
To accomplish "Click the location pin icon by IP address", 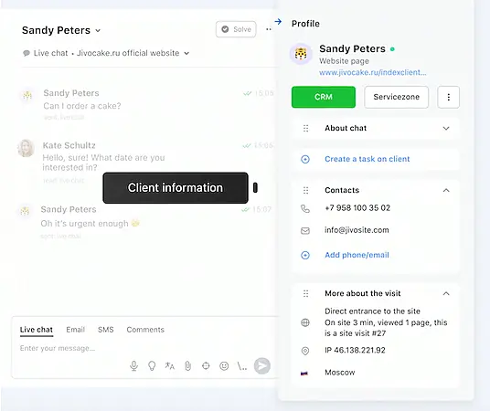I will 305,351.
